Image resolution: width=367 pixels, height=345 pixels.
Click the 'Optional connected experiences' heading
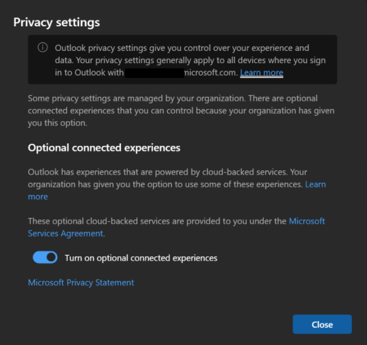coord(104,147)
